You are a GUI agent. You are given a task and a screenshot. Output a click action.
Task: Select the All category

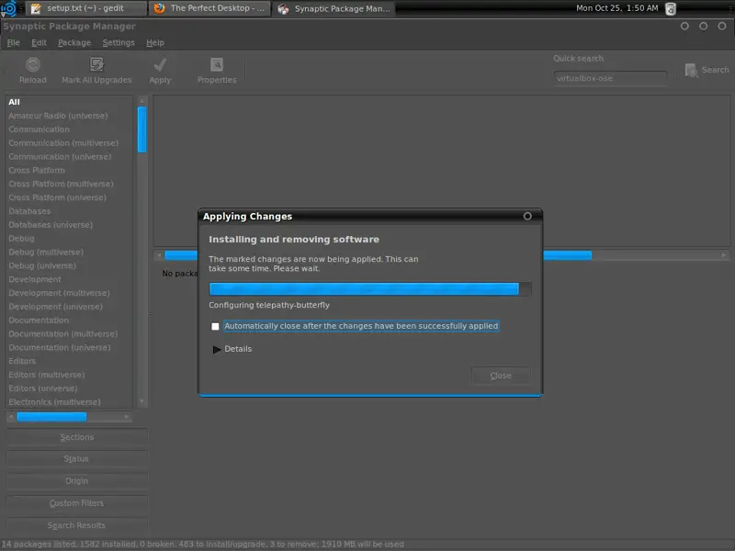(x=70, y=102)
